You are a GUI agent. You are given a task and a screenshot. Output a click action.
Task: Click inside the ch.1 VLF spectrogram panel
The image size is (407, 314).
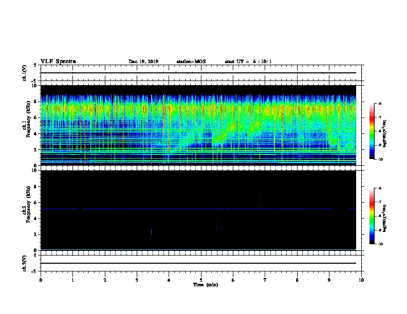(x=198, y=125)
